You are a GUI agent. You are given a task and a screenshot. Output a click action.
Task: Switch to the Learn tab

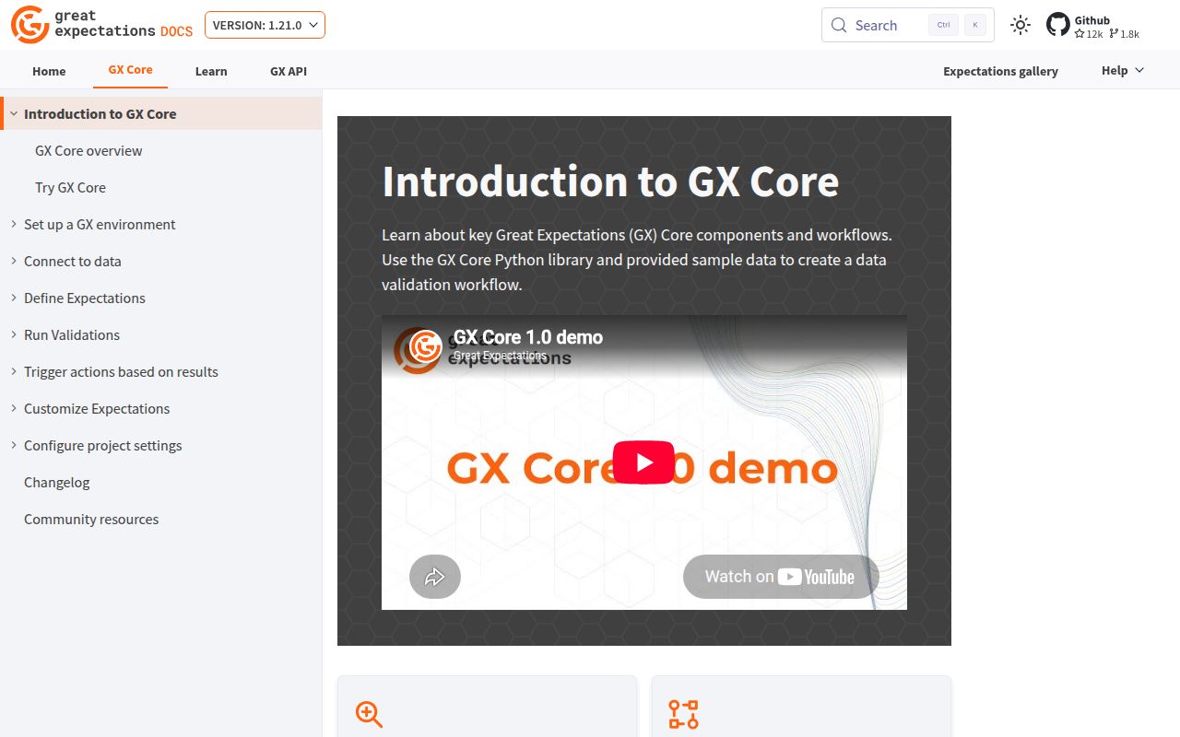(211, 71)
